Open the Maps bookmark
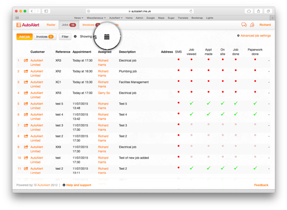The image size is (287, 210). coord(161,18)
